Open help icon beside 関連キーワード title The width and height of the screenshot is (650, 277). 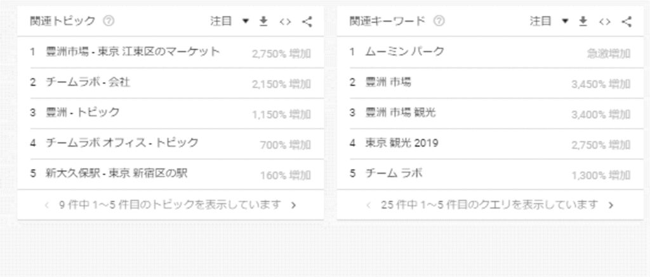439,21
